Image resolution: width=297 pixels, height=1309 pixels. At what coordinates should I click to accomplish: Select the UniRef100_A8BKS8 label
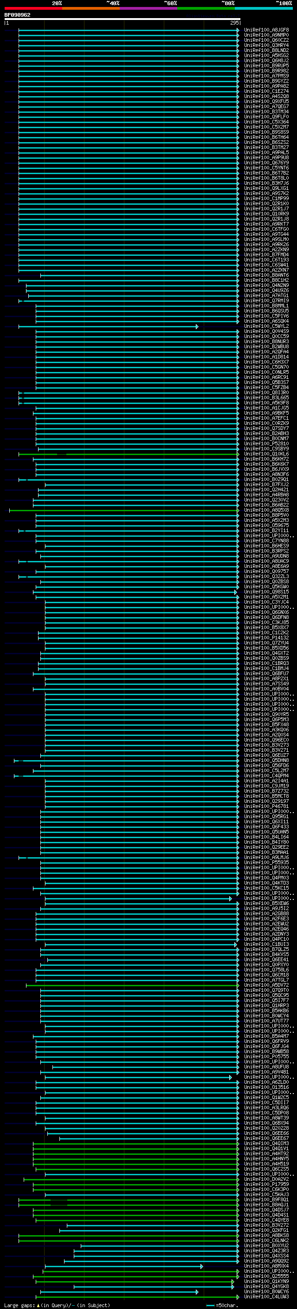tap(266, 1235)
